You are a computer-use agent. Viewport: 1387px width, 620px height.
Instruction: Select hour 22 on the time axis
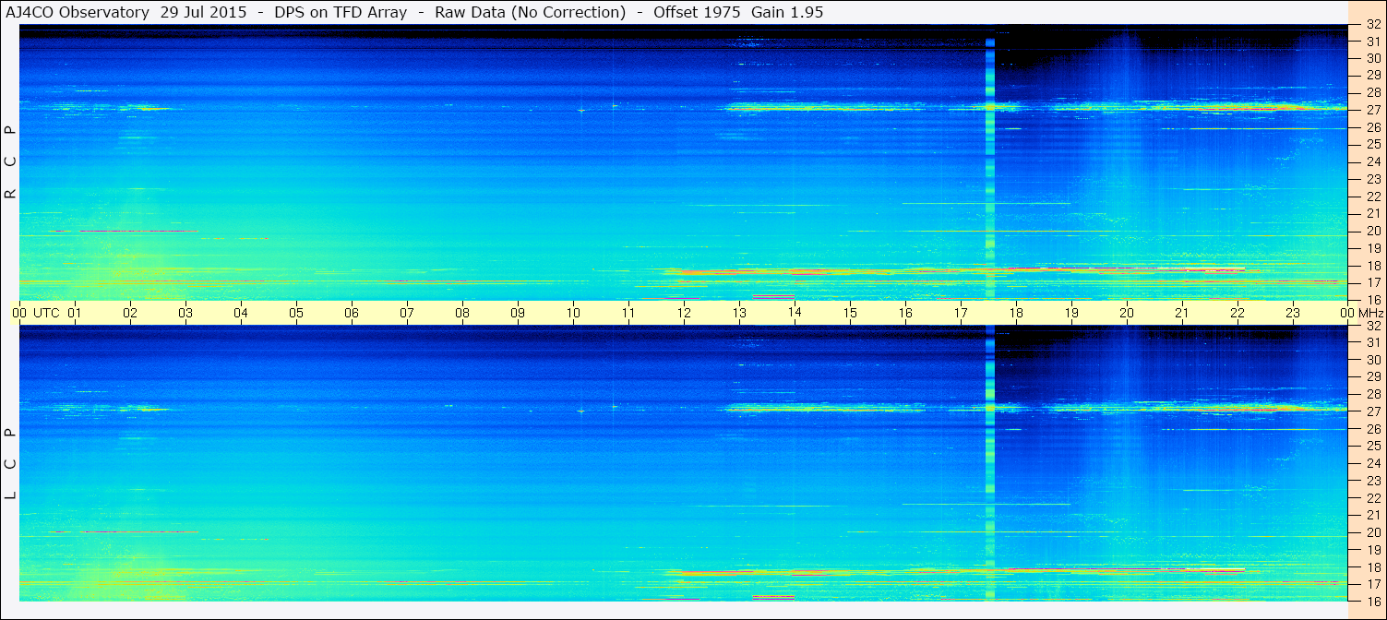tap(1238, 313)
